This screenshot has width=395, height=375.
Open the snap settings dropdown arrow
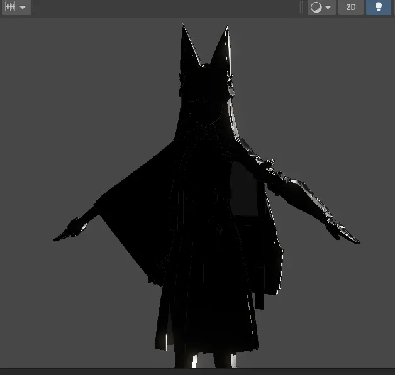tap(23, 8)
